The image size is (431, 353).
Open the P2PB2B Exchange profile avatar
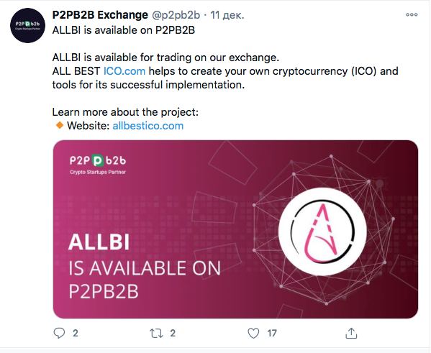coord(27,25)
